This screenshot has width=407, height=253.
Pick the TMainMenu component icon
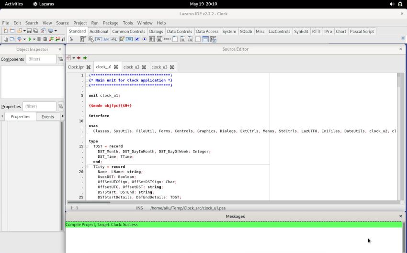point(83,39)
